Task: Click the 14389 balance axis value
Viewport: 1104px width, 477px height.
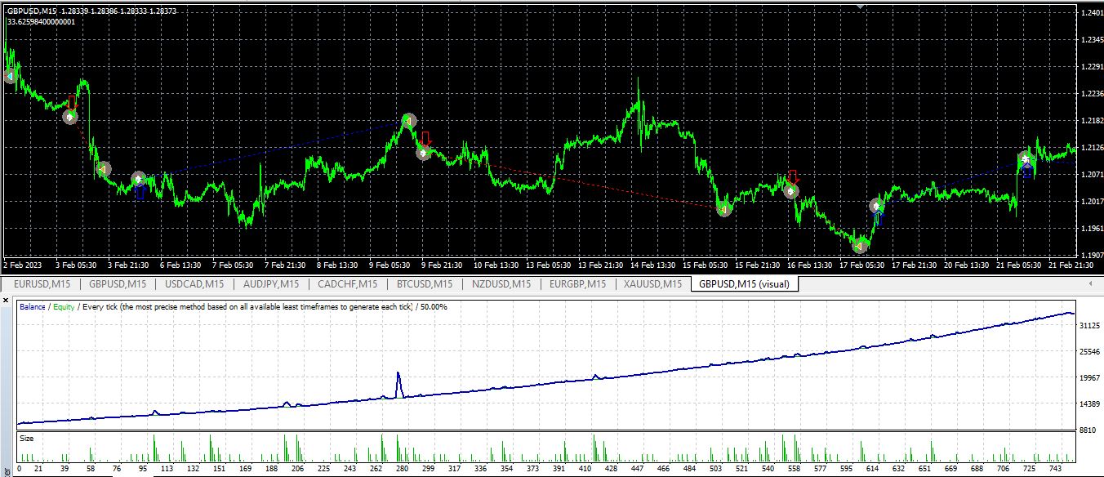Action: coord(1090,404)
